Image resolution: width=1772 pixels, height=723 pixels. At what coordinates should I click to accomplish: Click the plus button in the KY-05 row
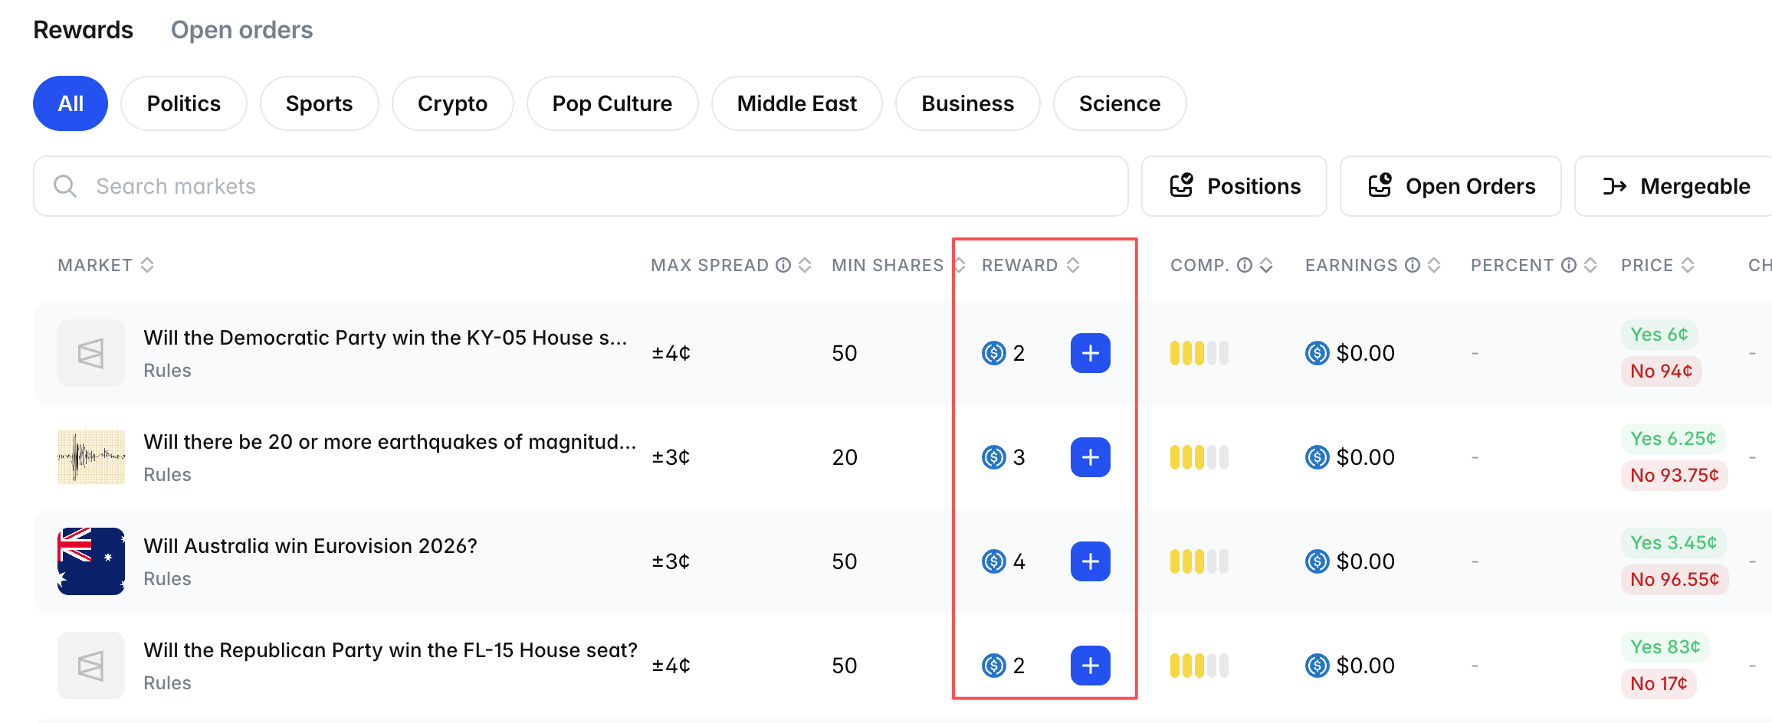click(x=1090, y=353)
